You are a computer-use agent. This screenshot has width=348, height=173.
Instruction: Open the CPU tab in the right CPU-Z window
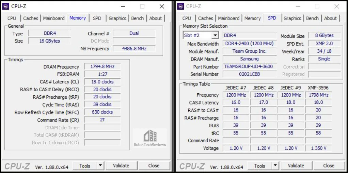click(187, 18)
